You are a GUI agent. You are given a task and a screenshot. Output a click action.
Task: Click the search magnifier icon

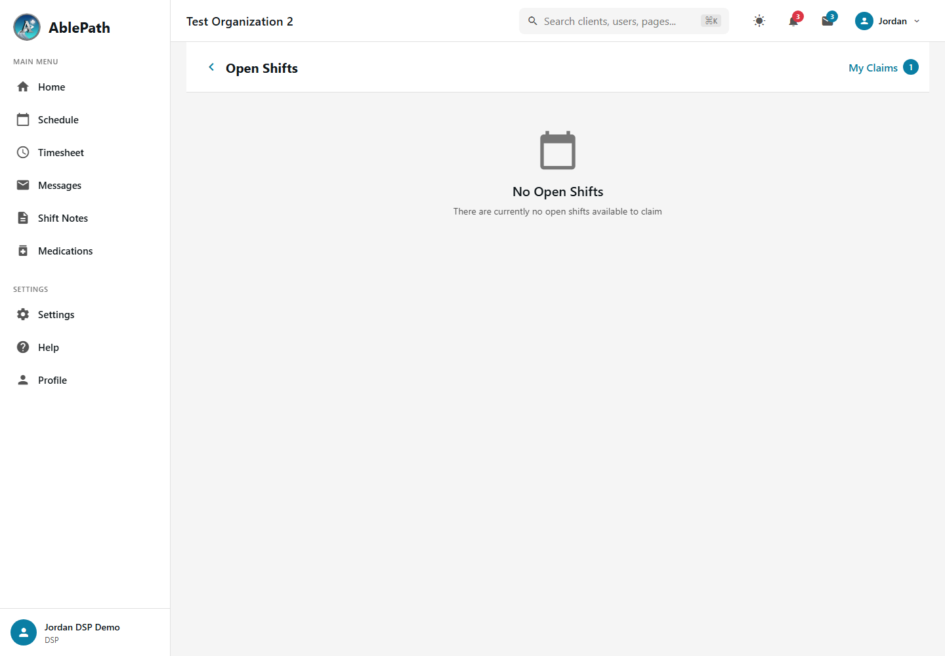click(533, 21)
